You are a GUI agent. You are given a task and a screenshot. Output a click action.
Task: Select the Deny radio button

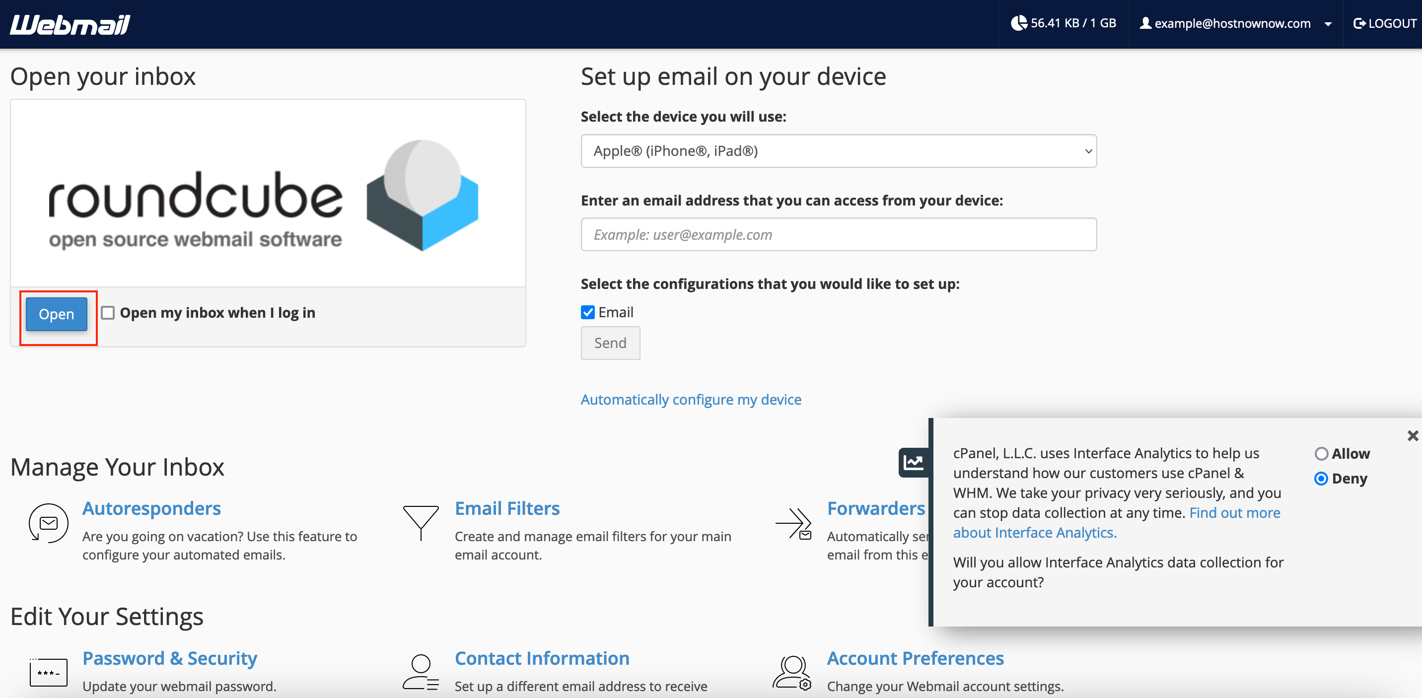[1321, 479]
